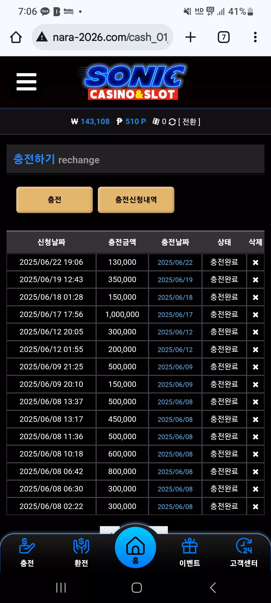This screenshot has width=271, height=603.
Task: Delete the 2025/06/22 19:06 recharge record
Action: coord(255,262)
